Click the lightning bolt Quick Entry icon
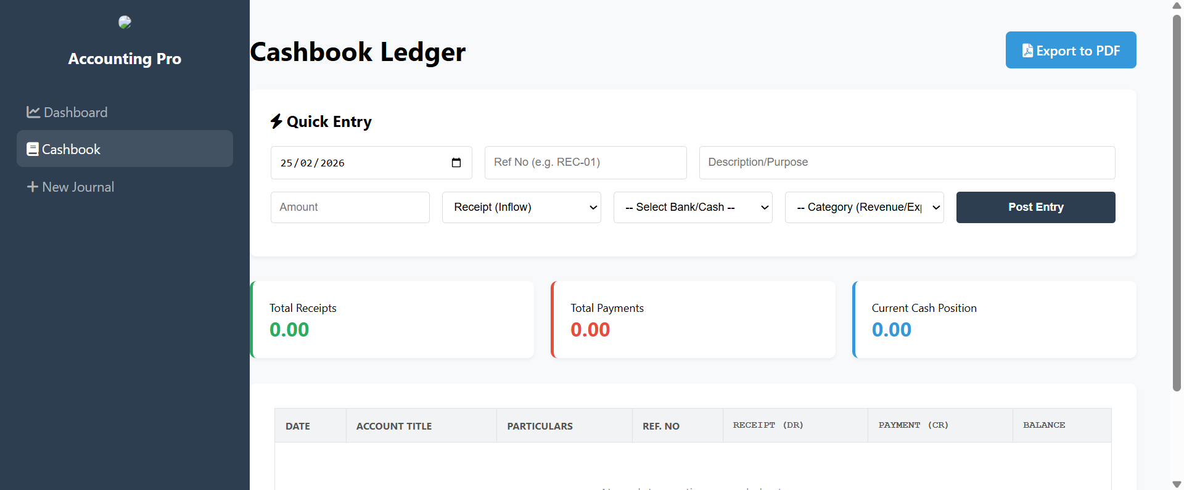Image resolution: width=1184 pixels, height=490 pixels. point(276,121)
